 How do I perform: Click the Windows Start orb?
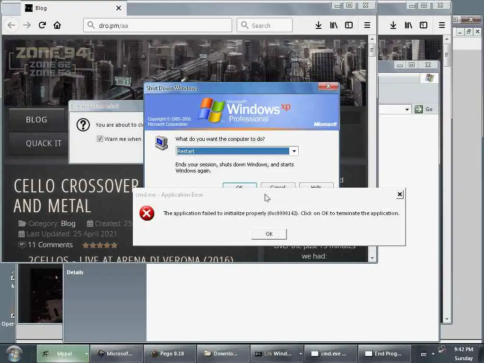(x=14, y=354)
